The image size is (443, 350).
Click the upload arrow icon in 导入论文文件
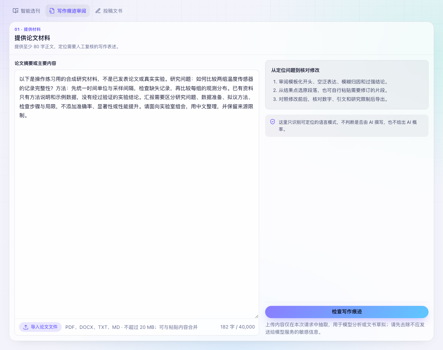[26, 327]
